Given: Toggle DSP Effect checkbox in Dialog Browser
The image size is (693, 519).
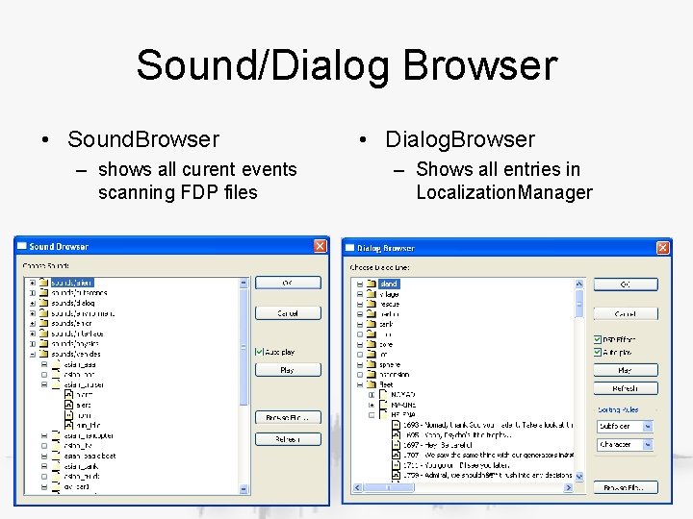Looking at the screenshot, I should (598, 339).
